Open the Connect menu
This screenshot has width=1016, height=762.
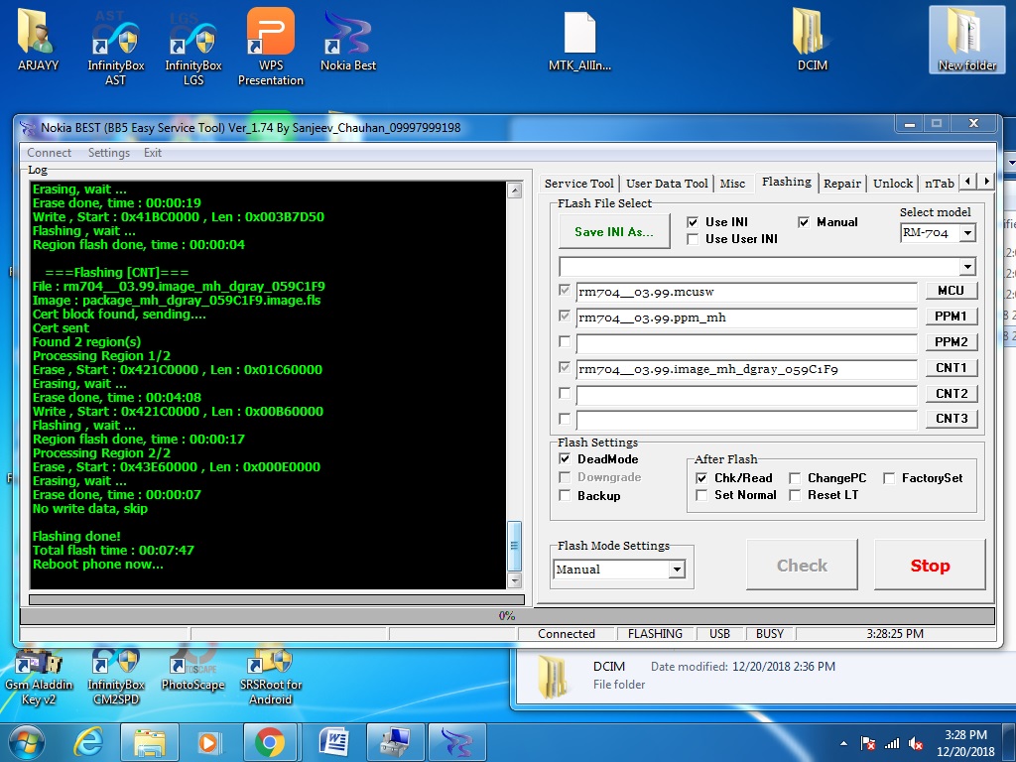click(50, 153)
